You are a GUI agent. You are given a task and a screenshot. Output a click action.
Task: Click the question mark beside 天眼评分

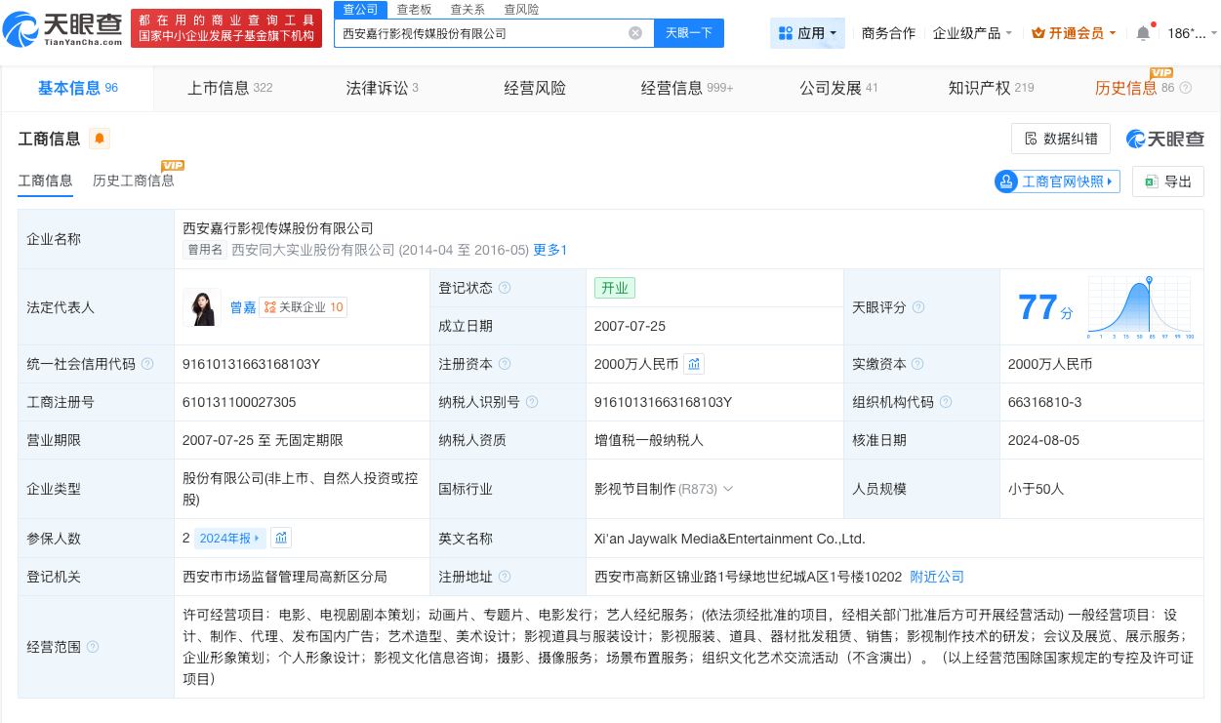point(917,307)
